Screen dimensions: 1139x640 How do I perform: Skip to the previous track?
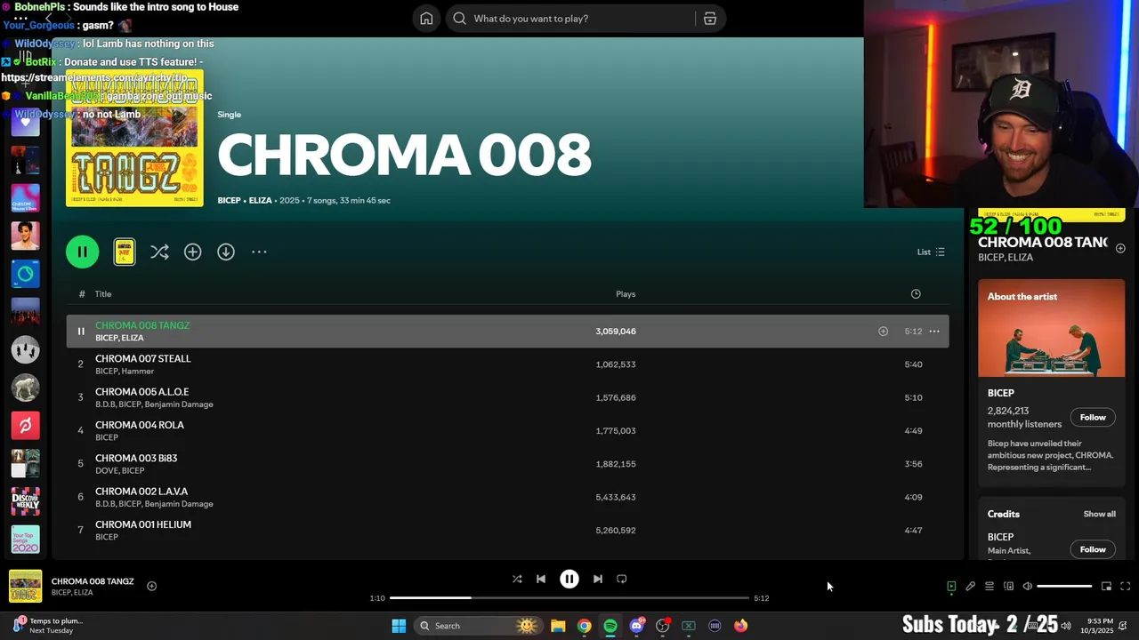541,579
